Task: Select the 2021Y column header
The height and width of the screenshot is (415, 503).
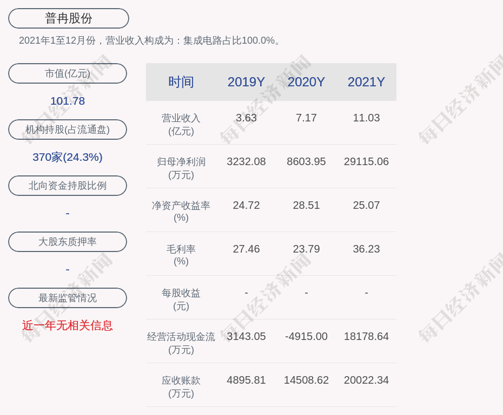Action: [x=366, y=82]
